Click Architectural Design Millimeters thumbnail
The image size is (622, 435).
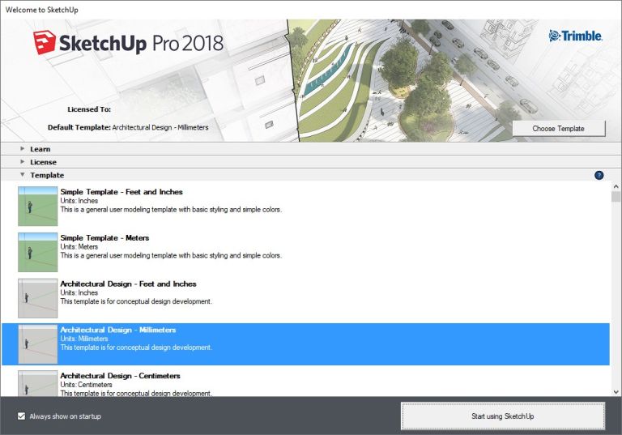tap(38, 344)
